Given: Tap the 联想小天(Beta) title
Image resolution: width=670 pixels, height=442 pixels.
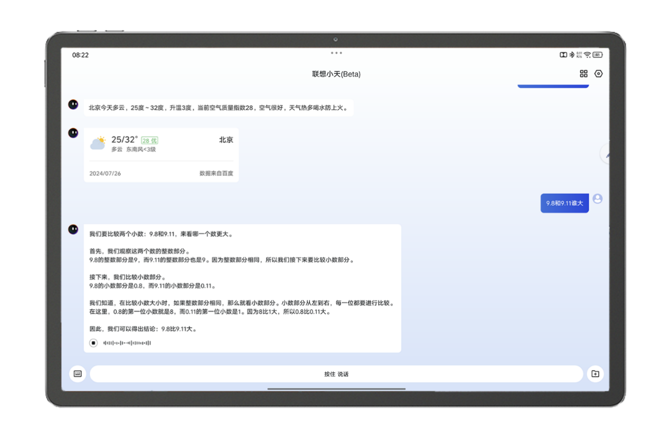Looking at the screenshot, I should 336,74.
